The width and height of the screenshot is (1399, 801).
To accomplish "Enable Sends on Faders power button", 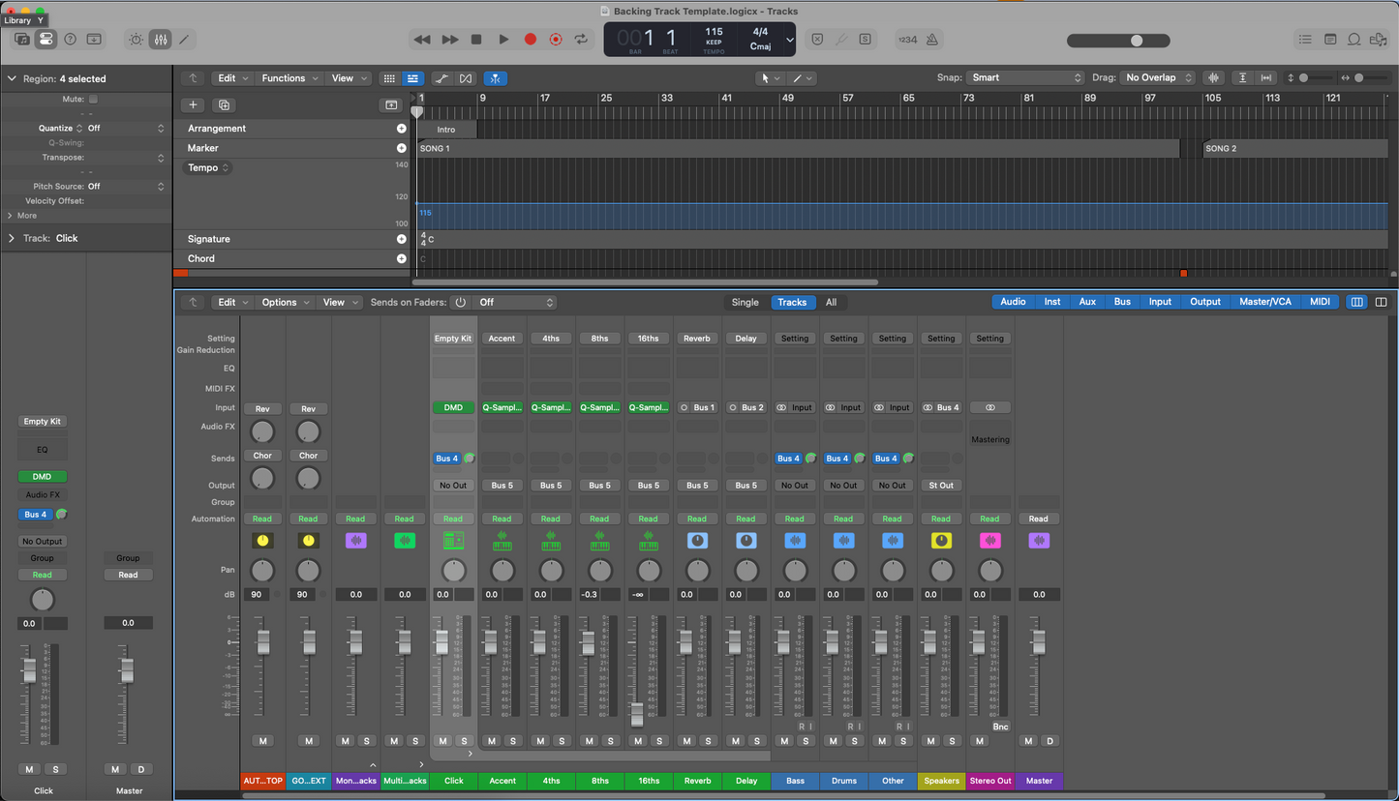I will coord(462,302).
